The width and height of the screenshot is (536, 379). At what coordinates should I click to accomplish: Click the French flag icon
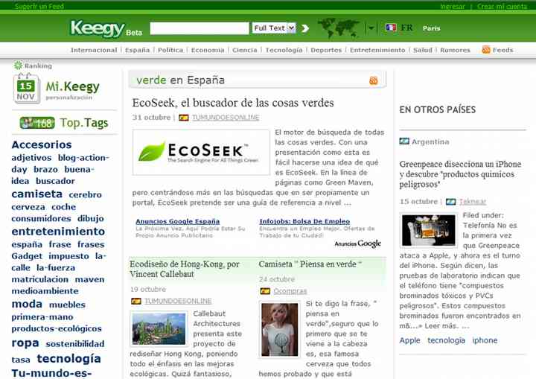(x=391, y=28)
